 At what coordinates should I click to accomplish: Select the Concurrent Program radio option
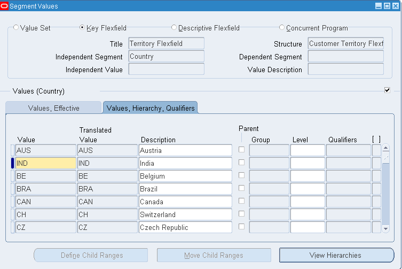(282, 28)
